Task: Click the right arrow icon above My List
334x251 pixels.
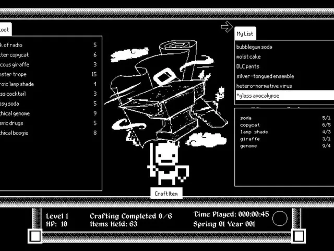Action: 227,27
